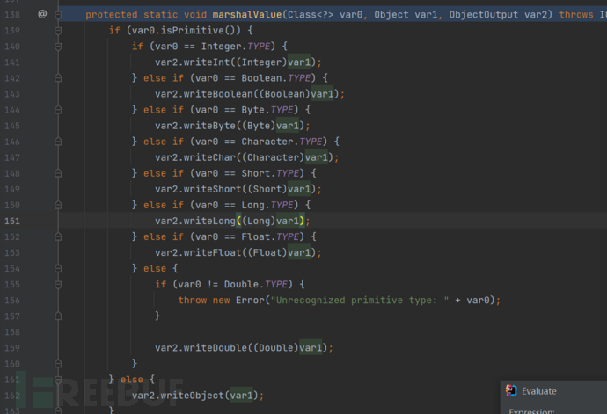Click writeLong call on line 151
The image size is (607, 414).
(x=209, y=221)
